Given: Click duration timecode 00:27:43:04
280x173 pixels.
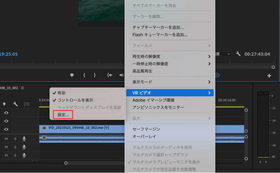Looking at the screenshot, I should [257, 54].
